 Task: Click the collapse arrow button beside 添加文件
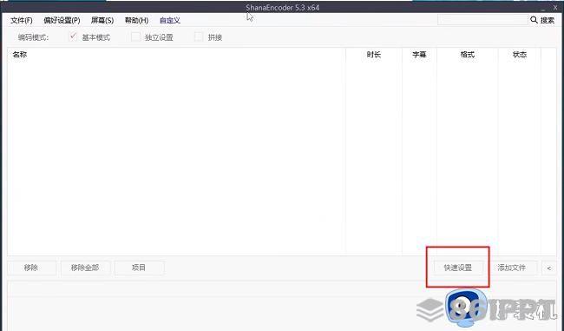[x=549, y=268]
